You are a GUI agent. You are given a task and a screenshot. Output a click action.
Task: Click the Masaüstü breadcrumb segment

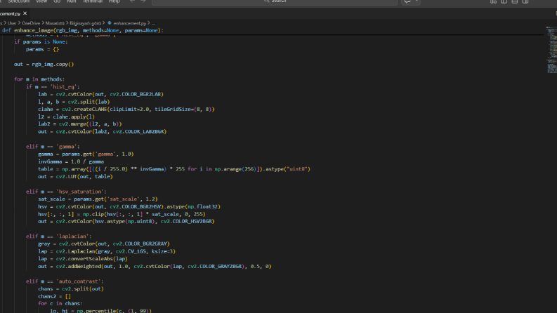tap(55, 23)
